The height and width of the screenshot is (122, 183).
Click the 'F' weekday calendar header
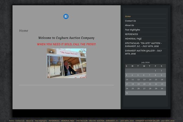pyautogui.click(x=156, y=66)
